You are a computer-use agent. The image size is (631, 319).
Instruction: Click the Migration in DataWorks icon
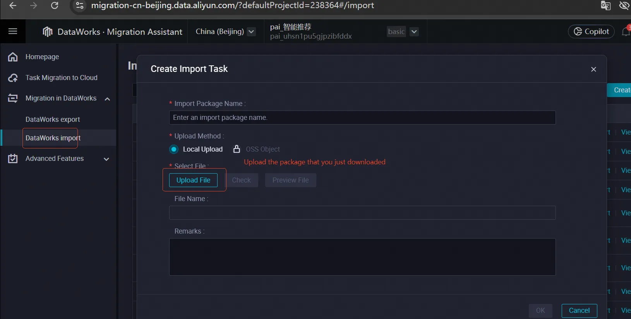click(x=13, y=98)
